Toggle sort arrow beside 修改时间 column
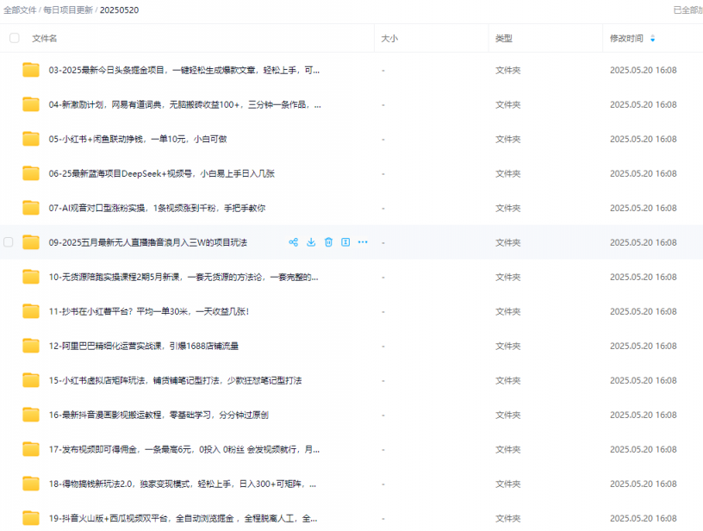Viewport: 703px width, 531px height. coord(652,39)
